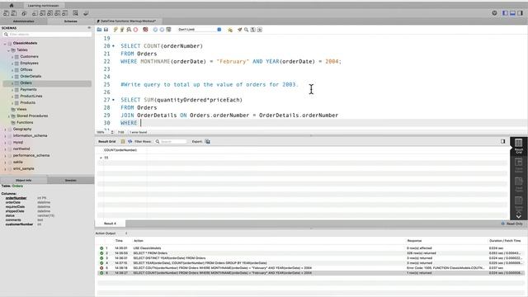
Task: Select the Result 4 tab
Action: 110,224
